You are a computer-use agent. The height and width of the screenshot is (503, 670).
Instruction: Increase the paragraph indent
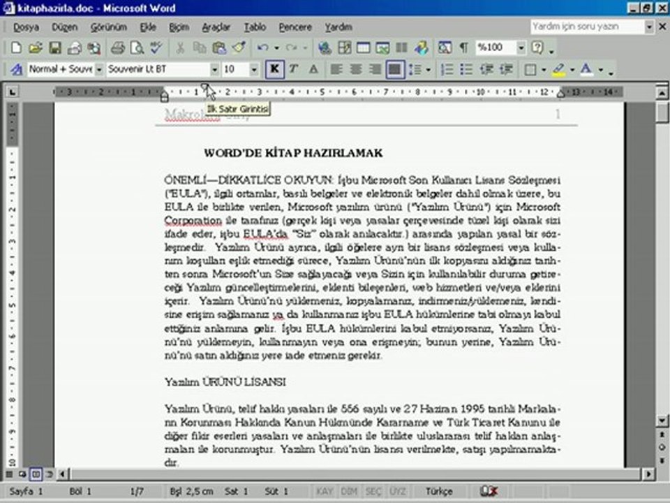(x=506, y=69)
